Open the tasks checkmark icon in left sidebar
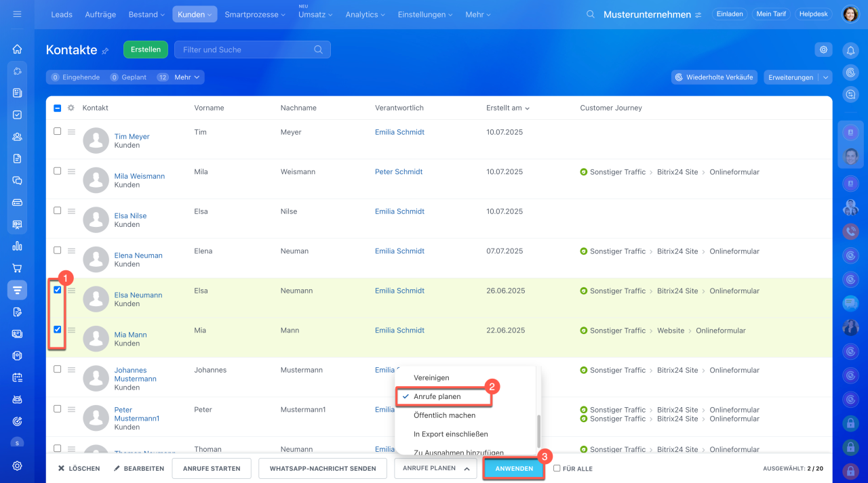The height and width of the screenshot is (483, 868). [18, 114]
